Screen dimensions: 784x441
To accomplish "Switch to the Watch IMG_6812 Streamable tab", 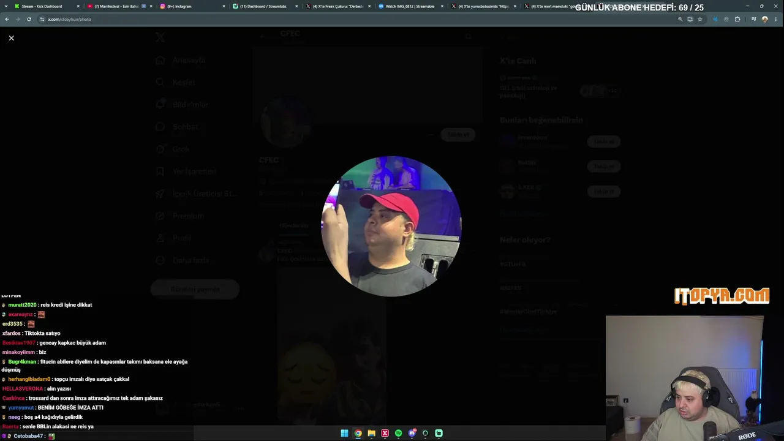I will coord(411,6).
